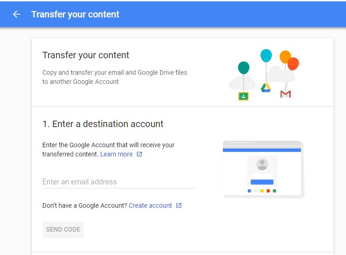This screenshot has height=255, width=346.
Task: Click the yellow dot under the sign-in illustration
Action: tap(262, 191)
